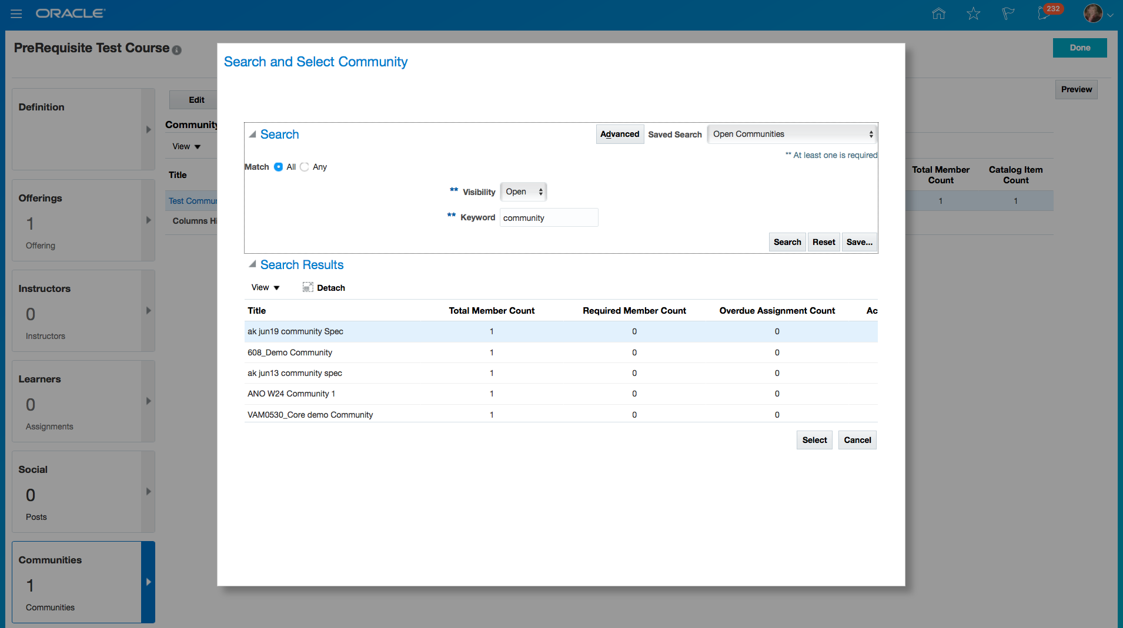
Task: Open the navigation hamburger menu
Action: [x=16, y=14]
